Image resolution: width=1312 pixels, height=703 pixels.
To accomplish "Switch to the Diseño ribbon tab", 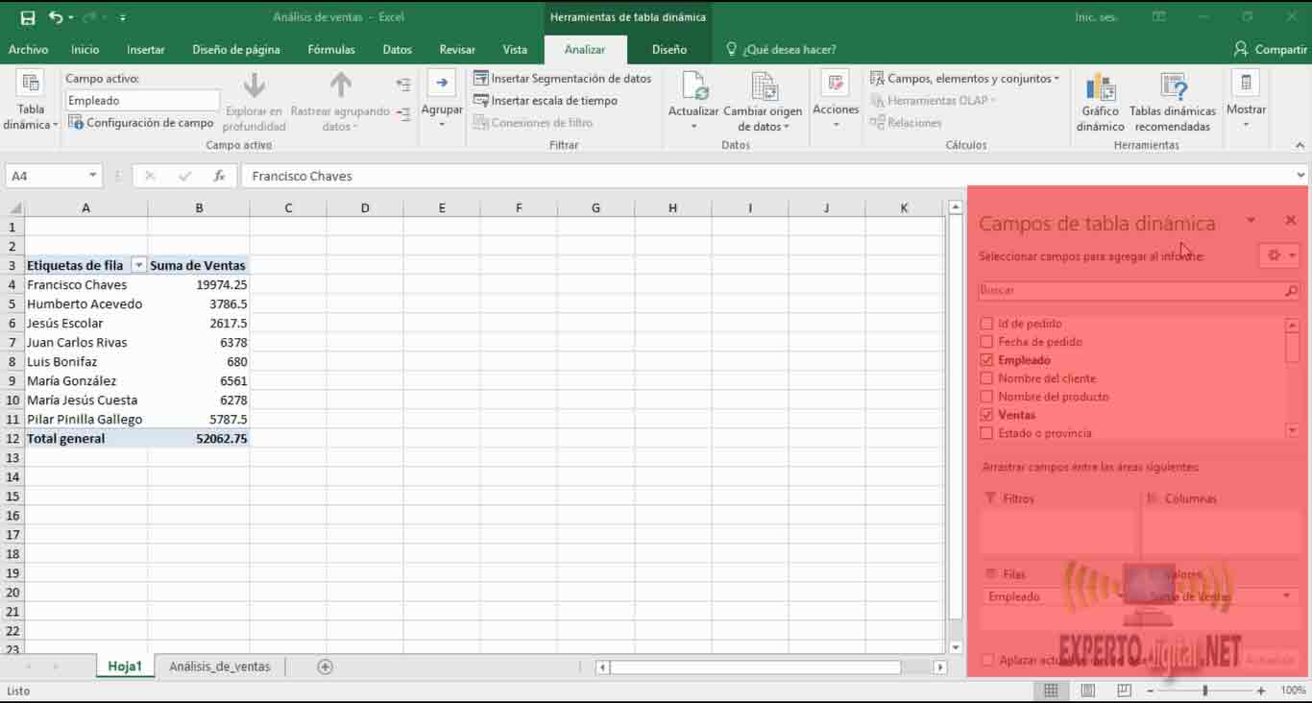I will [669, 49].
